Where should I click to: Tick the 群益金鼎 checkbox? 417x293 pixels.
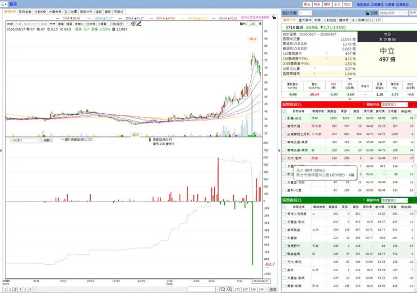tap(284, 254)
